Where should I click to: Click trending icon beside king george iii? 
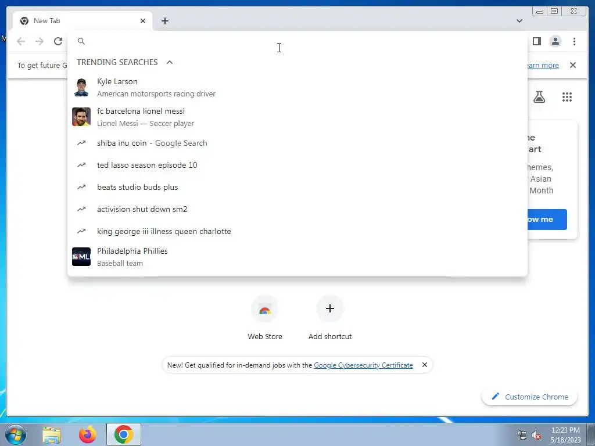coord(81,231)
